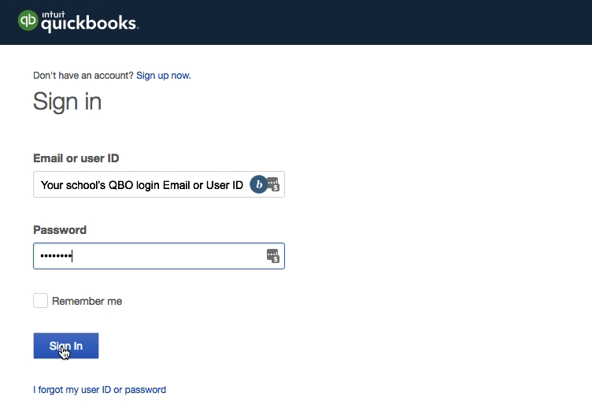Image resolution: width=592 pixels, height=408 pixels.
Task: Click the blue Sign In button
Action: click(66, 346)
